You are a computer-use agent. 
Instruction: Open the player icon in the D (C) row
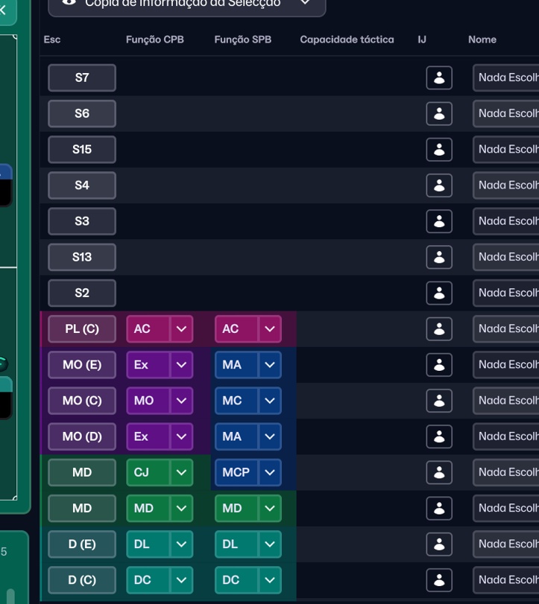(x=439, y=579)
